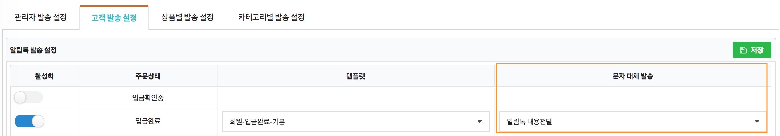Click the 저장 save button
780x136 pixels.
(x=752, y=50)
